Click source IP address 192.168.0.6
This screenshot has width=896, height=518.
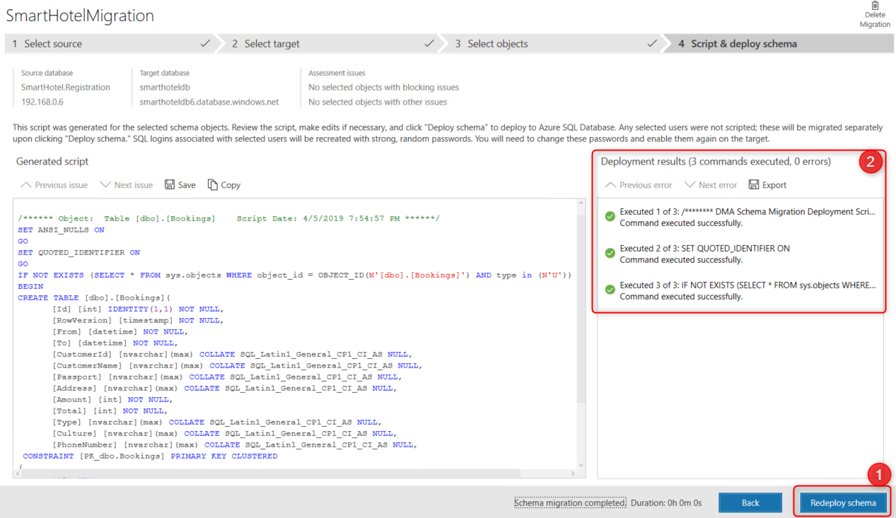click(42, 102)
